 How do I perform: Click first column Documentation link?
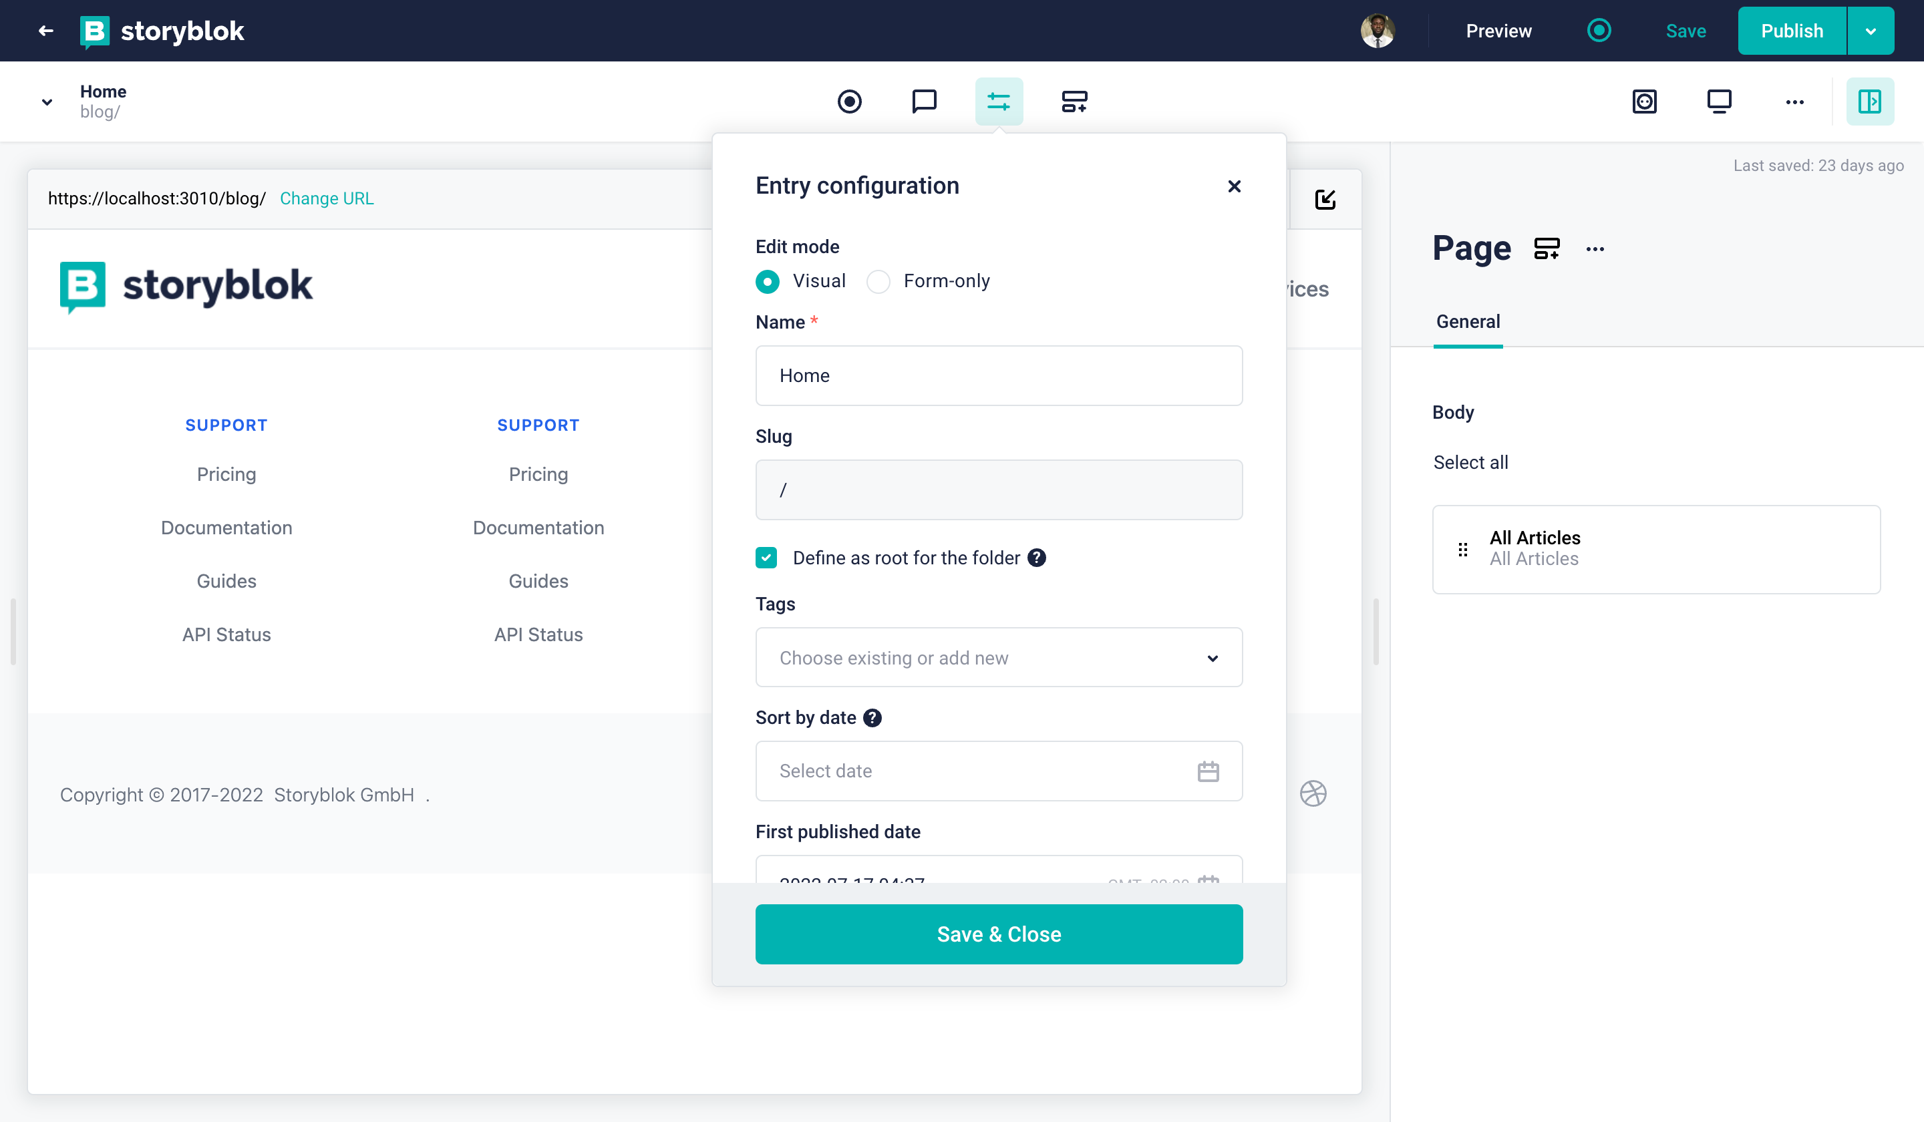click(x=226, y=528)
